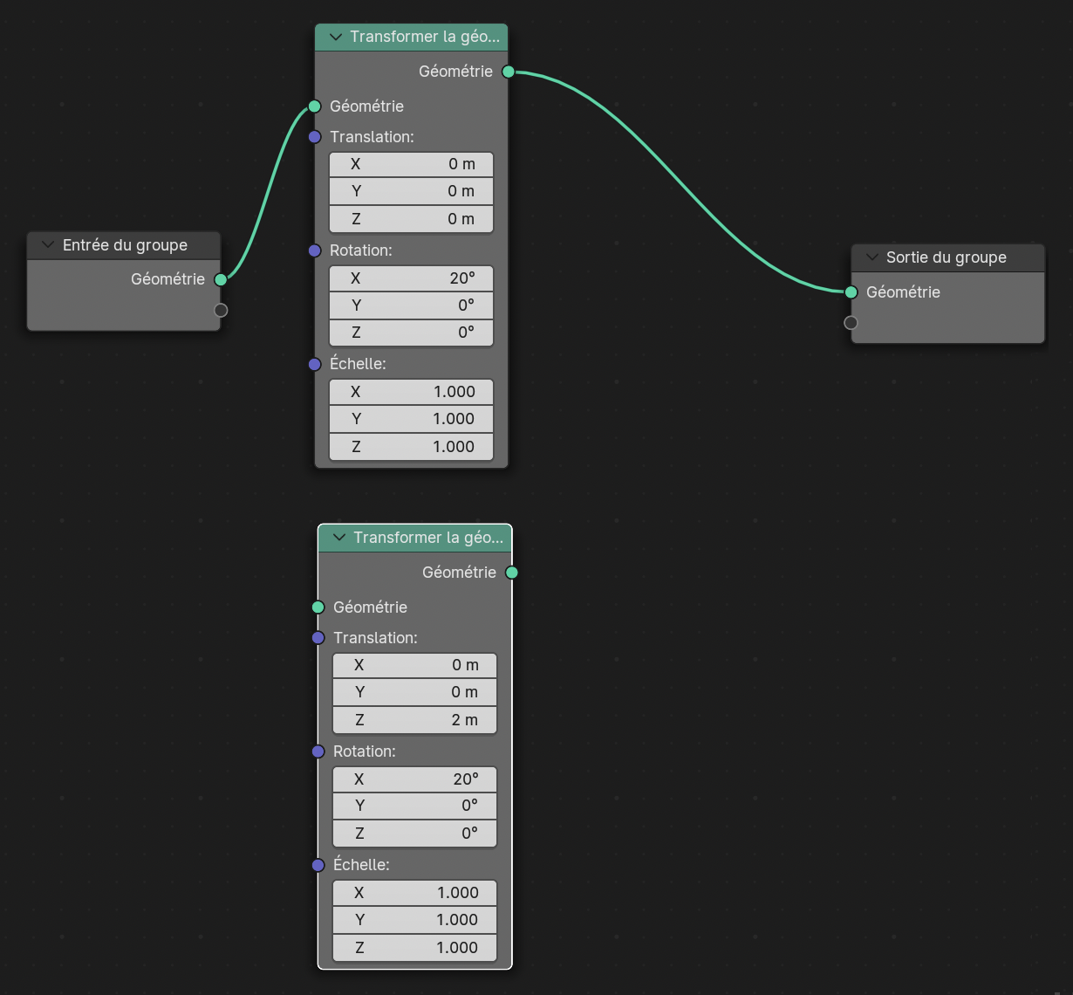Click Géométrie output socket of Entrée du groupe
This screenshot has width=1073, height=995.
pyautogui.click(x=221, y=279)
